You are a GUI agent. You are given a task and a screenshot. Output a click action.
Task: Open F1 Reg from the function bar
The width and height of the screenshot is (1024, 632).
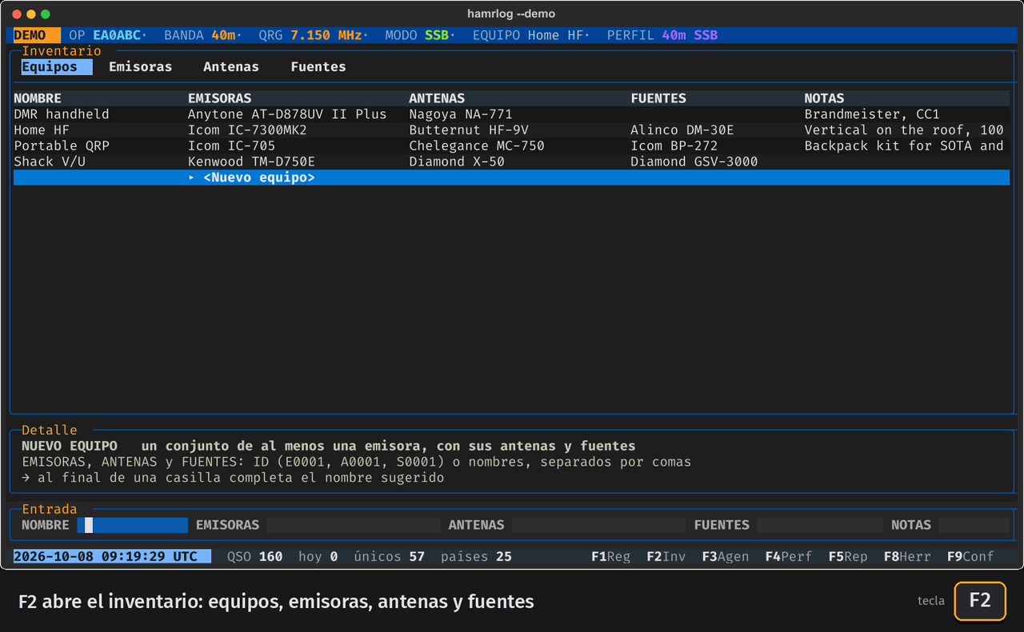click(x=611, y=557)
